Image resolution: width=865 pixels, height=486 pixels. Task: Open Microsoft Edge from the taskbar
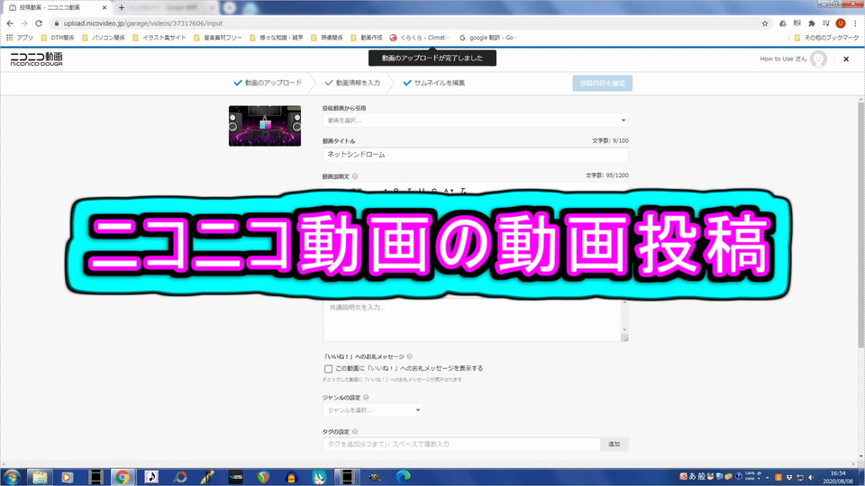[x=403, y=477]
